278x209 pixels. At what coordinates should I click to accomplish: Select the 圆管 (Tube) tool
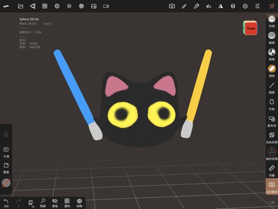click(272, 88)
